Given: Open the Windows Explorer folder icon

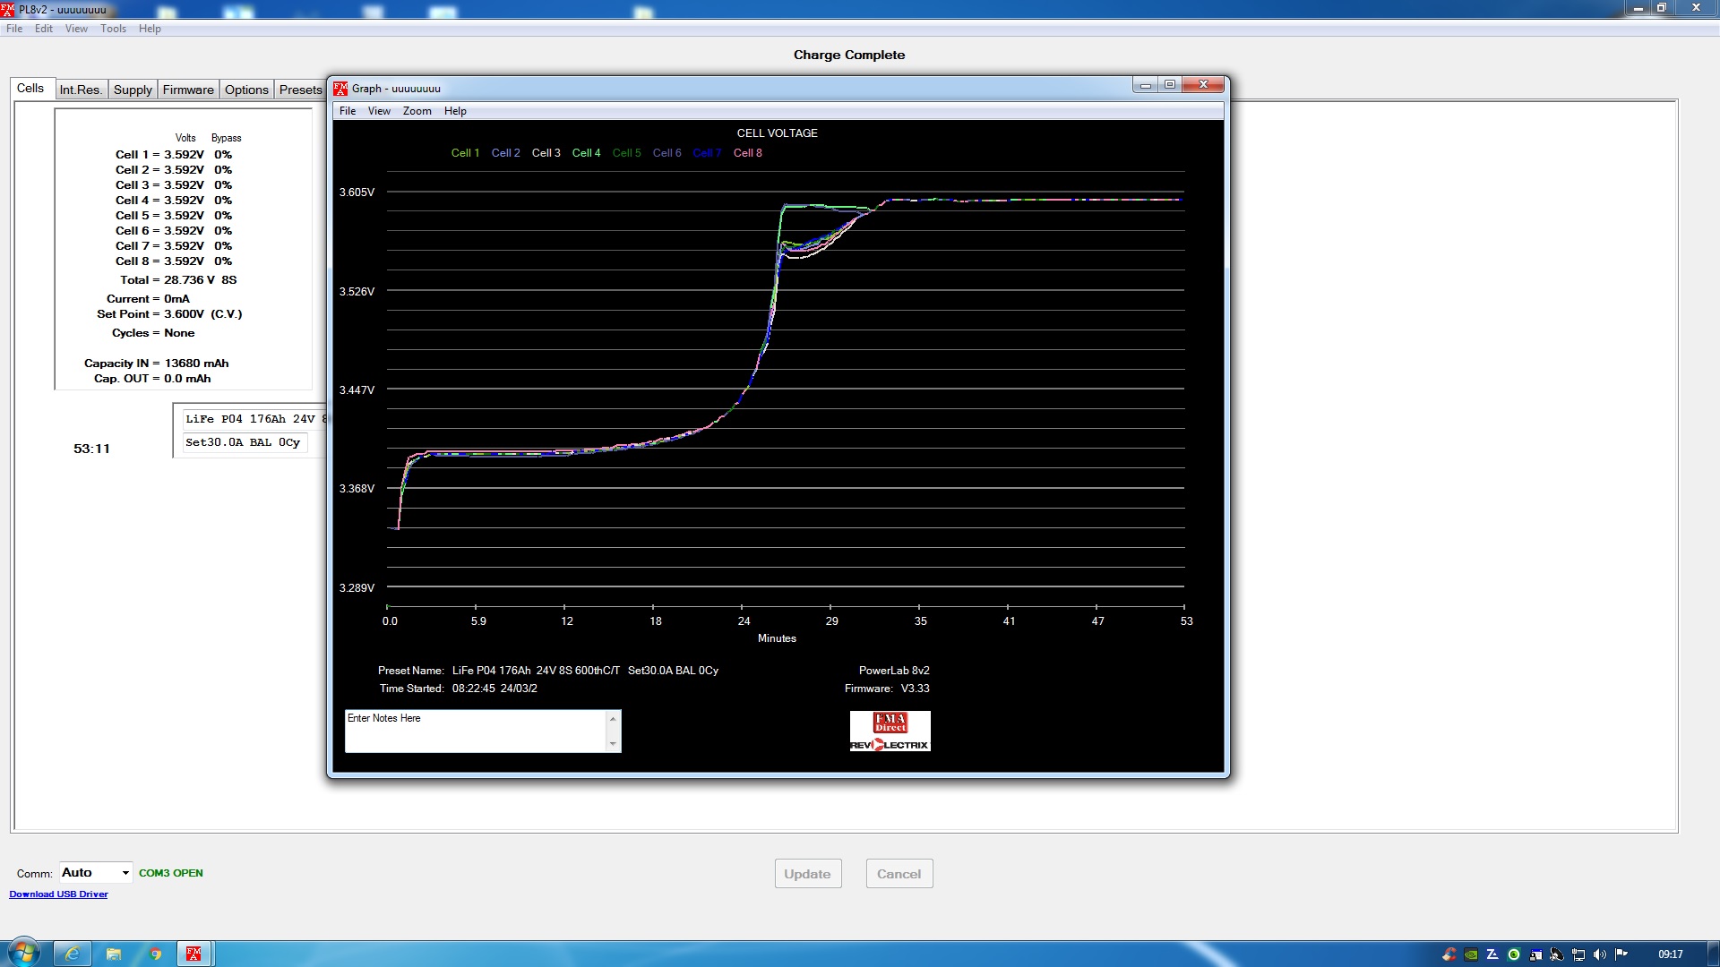Looking at the screenshot, I should pos(114,954).
